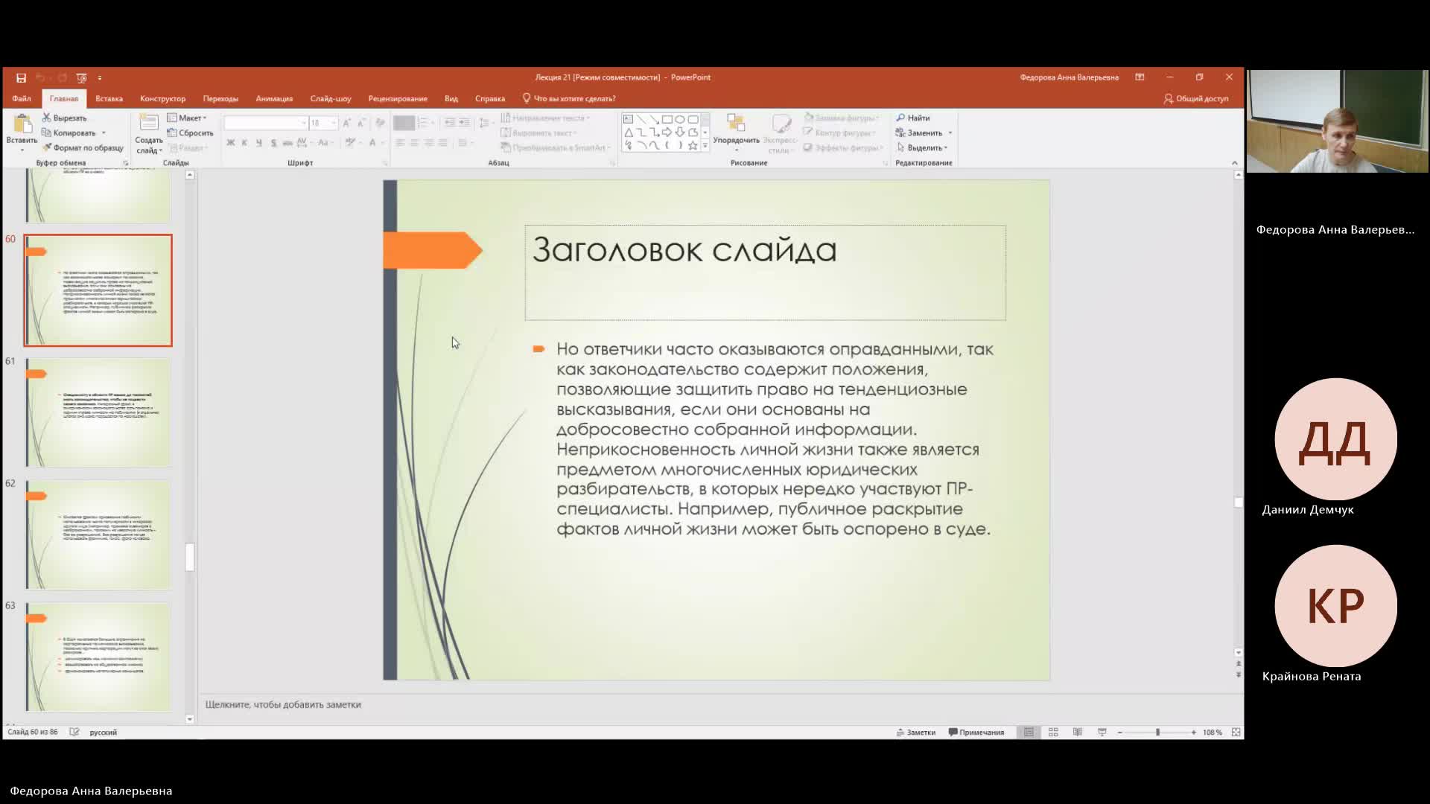The image size is (1430, 804).
Task: Switch to Slide Sorter view icon
Action: 1053,733
